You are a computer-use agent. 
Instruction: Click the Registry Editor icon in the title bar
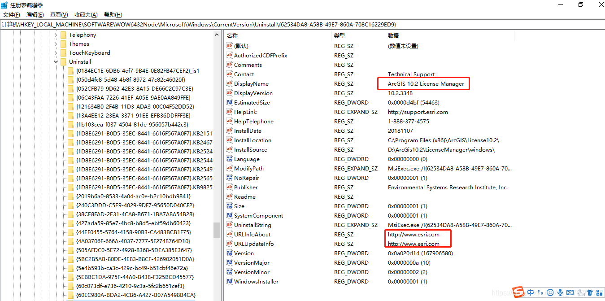pyautogui.click(x=4, y=5)
